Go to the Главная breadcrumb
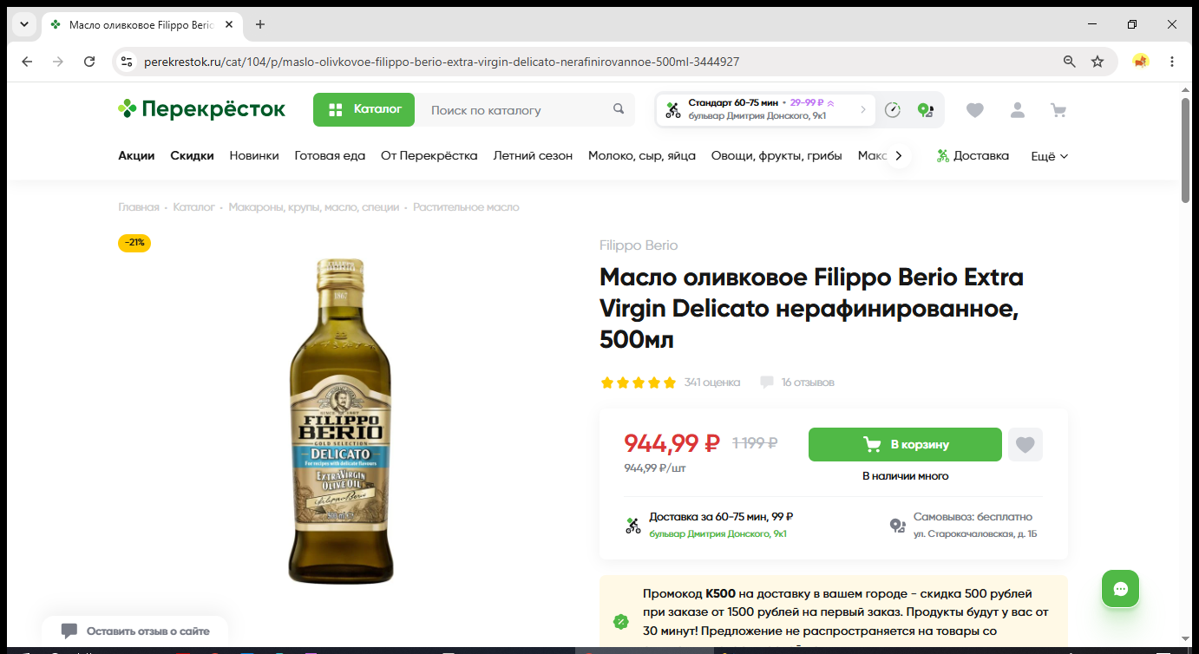Viewport: 1199px width, 654px height. pyautogui.click(x=139, y=207)
